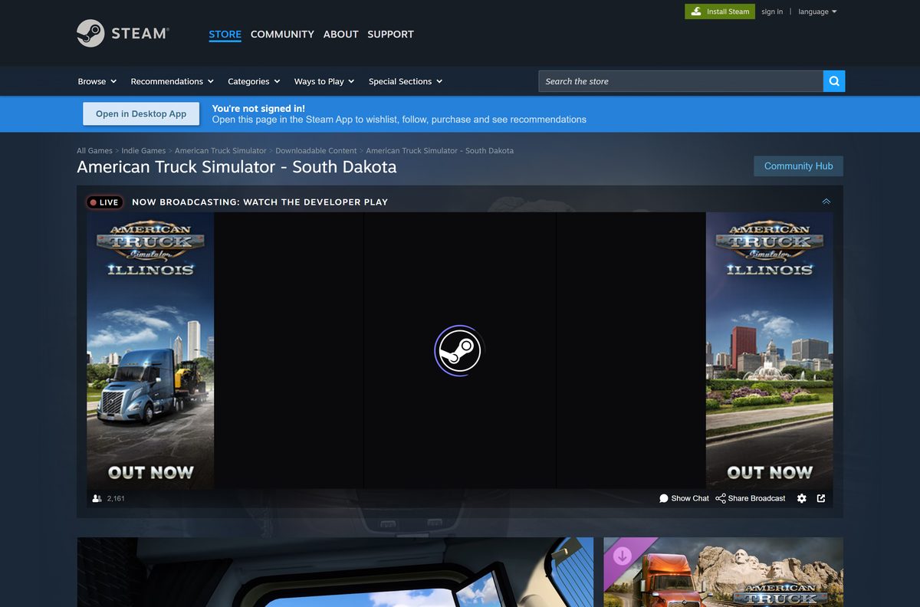Open the STORE tab
This screenshot has height=607, width=920.
225,34
